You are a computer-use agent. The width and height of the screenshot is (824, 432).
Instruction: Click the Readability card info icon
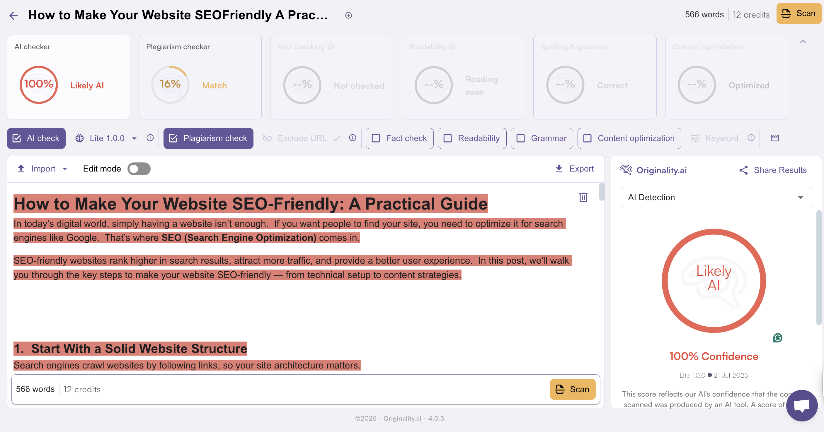pyautogui.click(x=452, y=47)
